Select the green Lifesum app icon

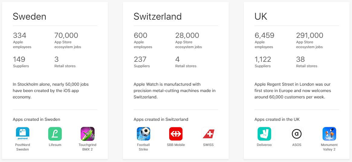(55, 134)
